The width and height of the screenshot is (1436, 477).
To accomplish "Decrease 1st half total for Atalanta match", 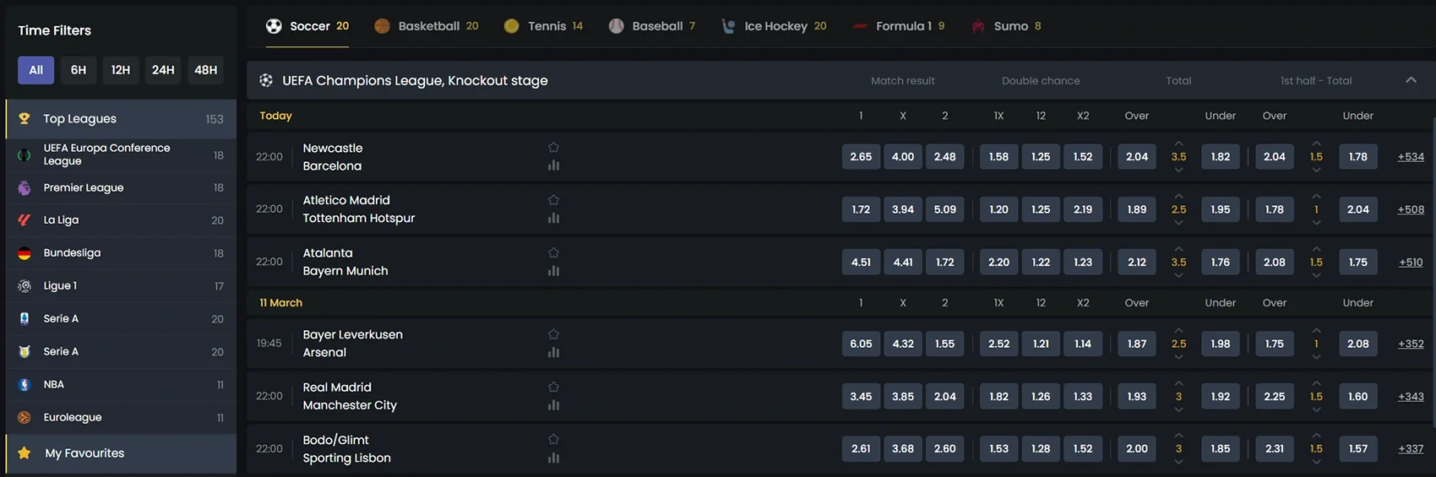I will [1316, 275].
